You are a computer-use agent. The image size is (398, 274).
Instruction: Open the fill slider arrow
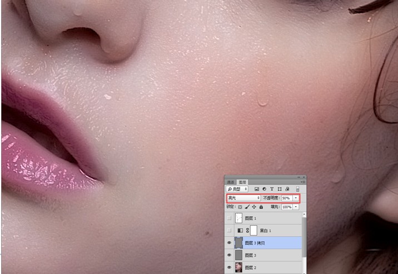(x=296, y=207)
